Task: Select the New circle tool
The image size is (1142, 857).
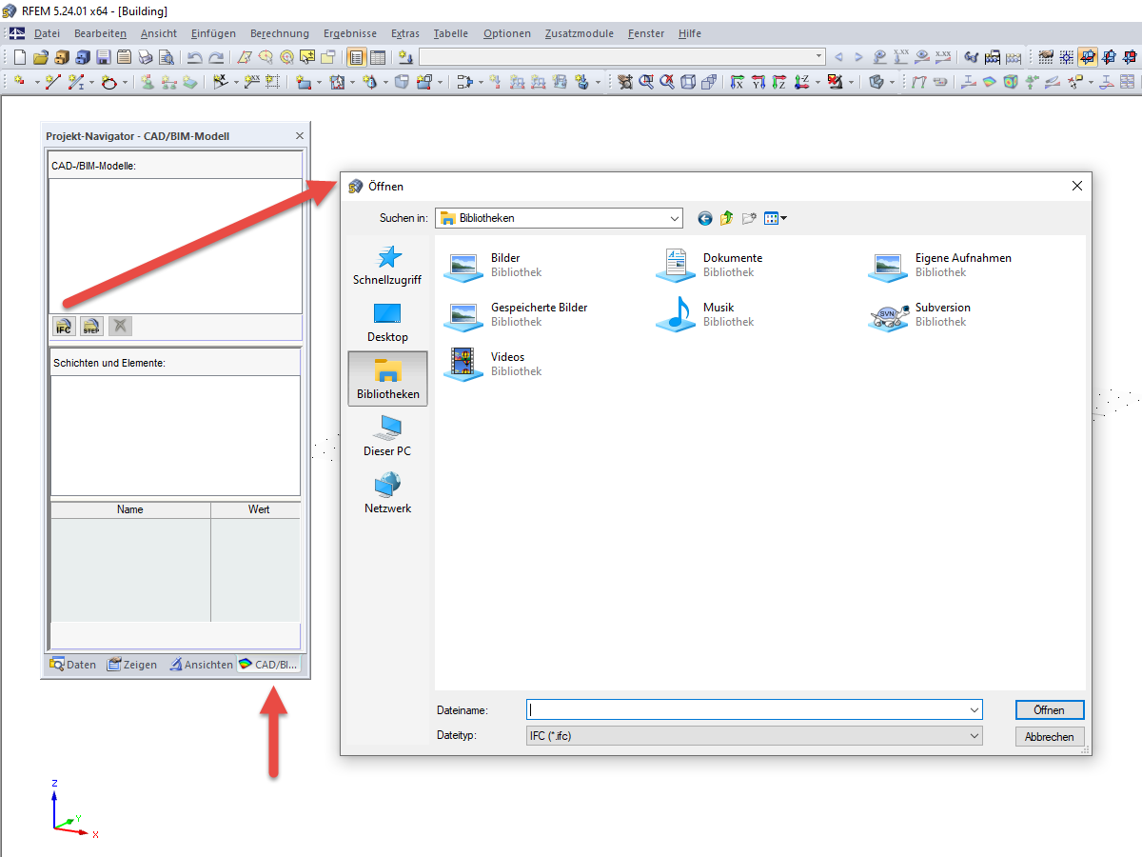Action: pyautogui.click(x=108, y=82)
